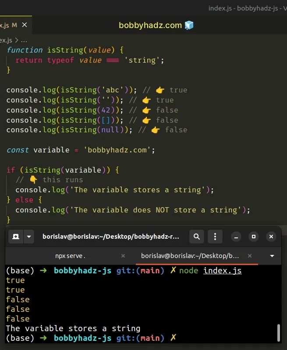Click '// this runs' comment line
Image resolution: width=287 pixels, height=350 pixels.
[x=50, y=180]
